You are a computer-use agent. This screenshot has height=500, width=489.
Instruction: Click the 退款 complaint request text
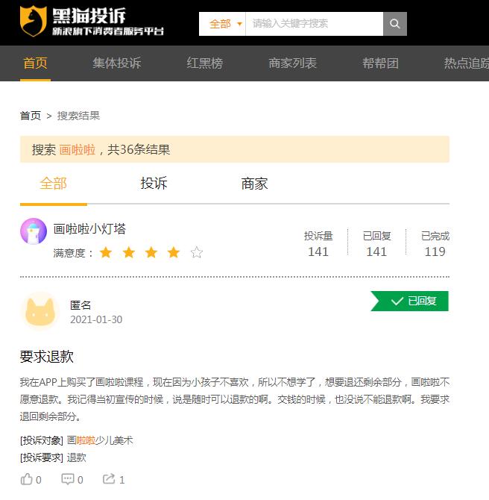tap(77, 457)
